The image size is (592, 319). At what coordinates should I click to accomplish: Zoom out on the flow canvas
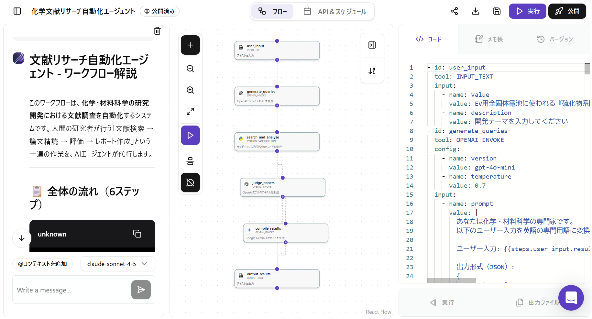pos(190,69)
